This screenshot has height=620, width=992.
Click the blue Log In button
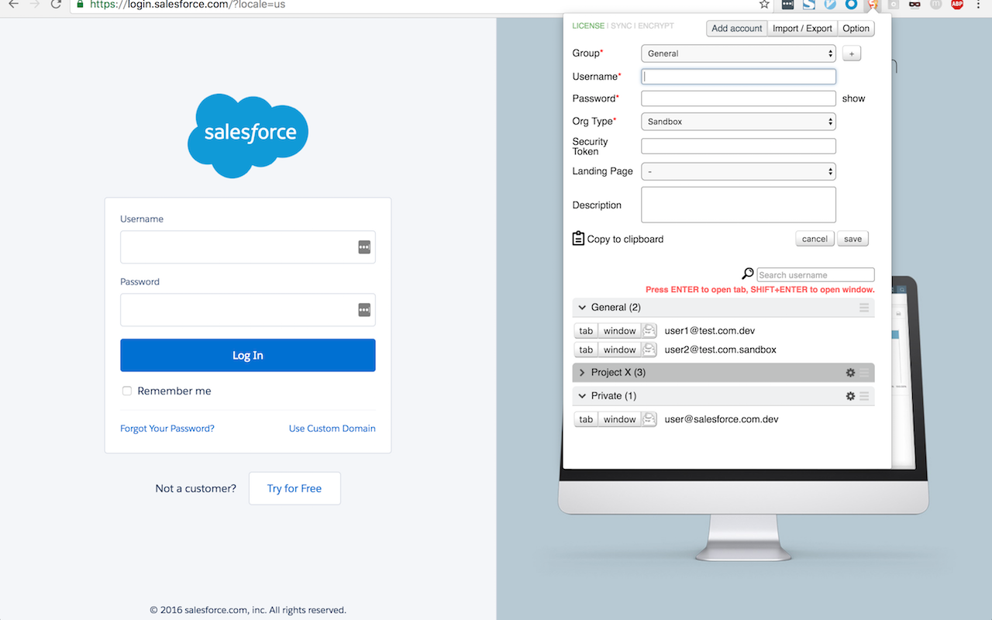coord(247,355)
